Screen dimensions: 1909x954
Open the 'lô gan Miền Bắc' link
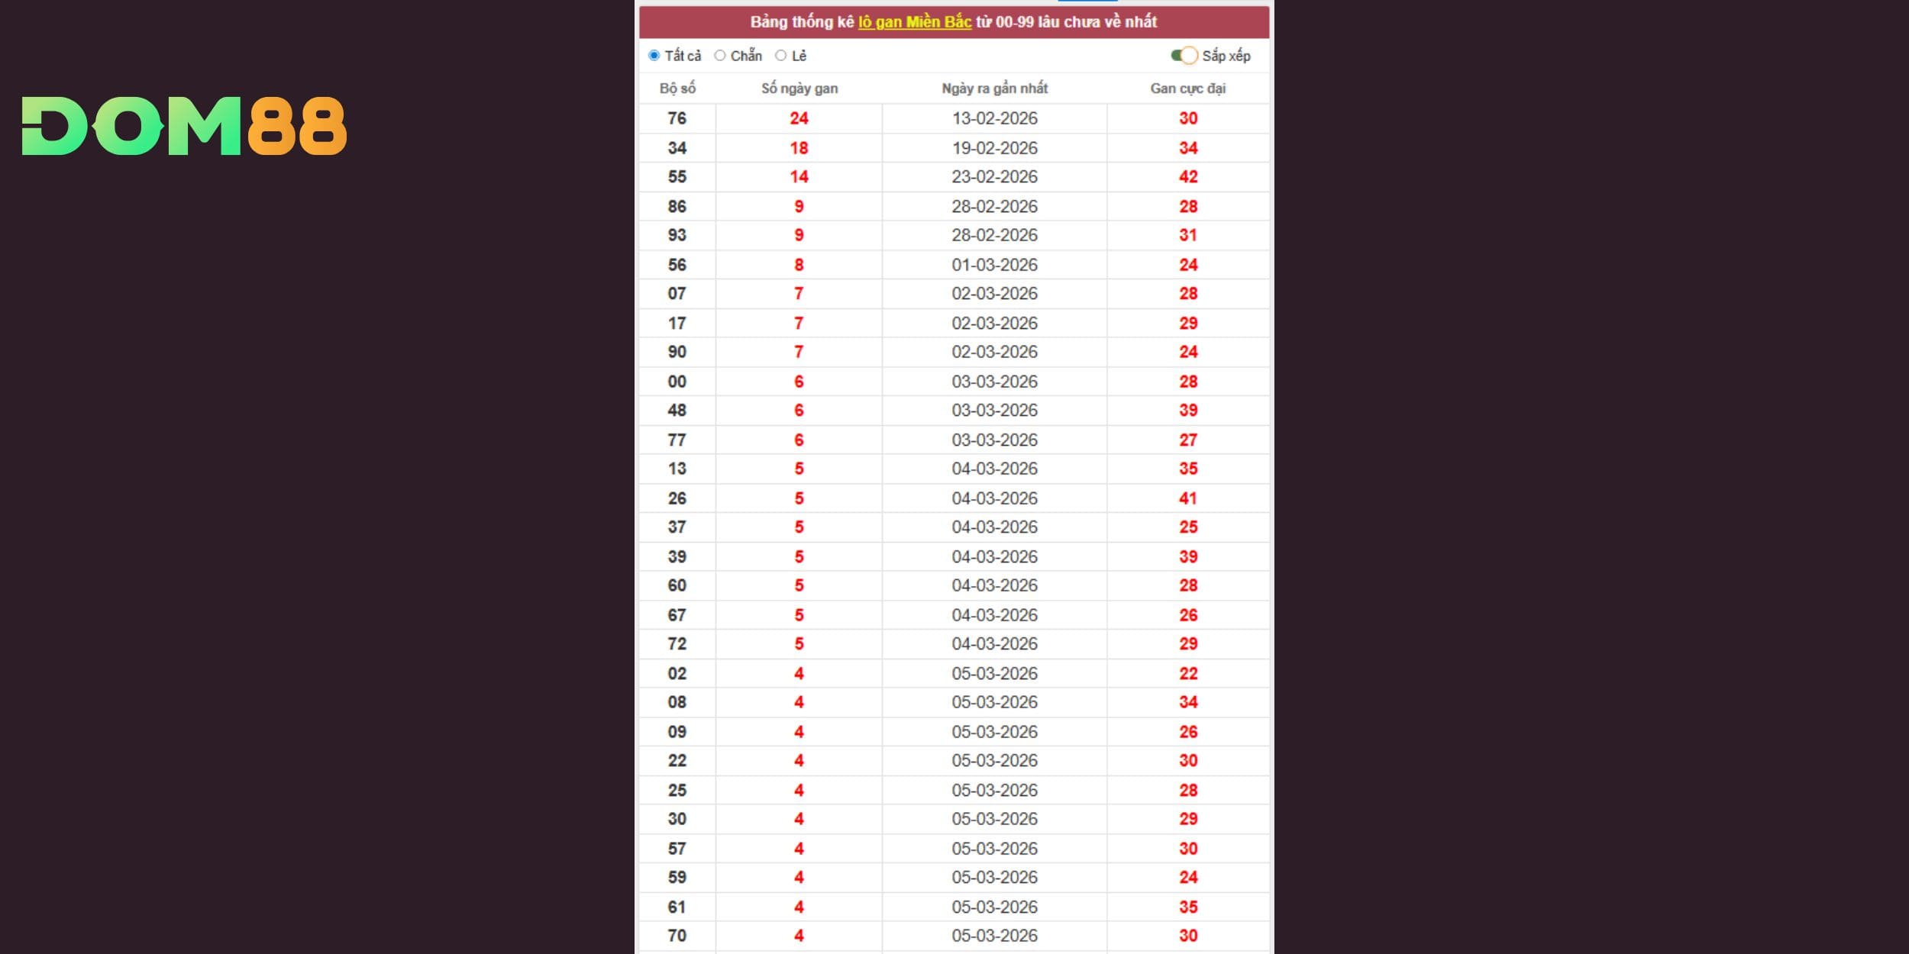(914, 22)
